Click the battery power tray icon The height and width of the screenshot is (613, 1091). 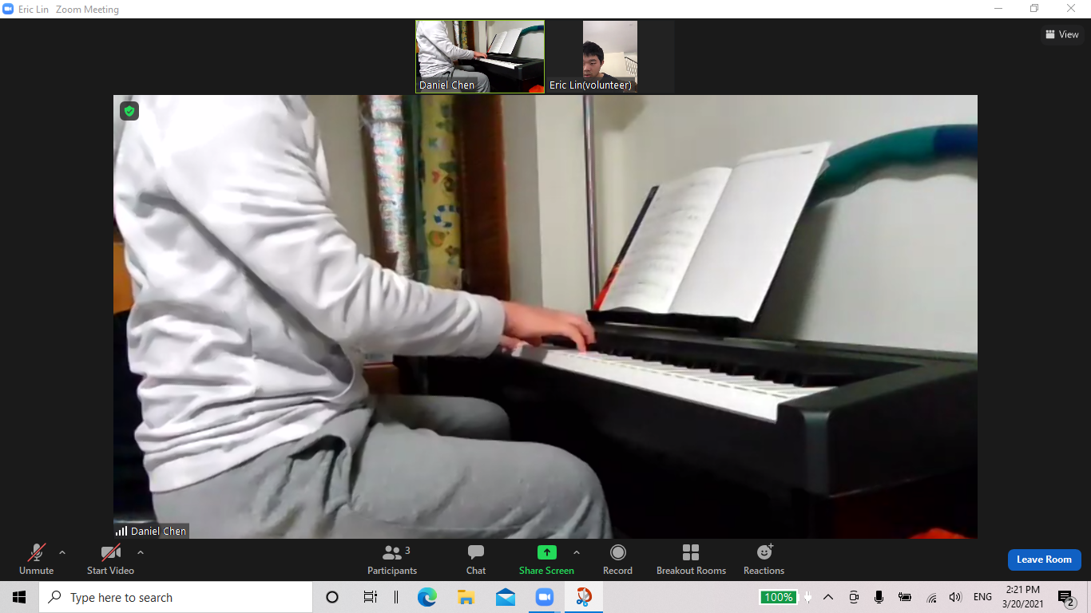pos(905,597)
